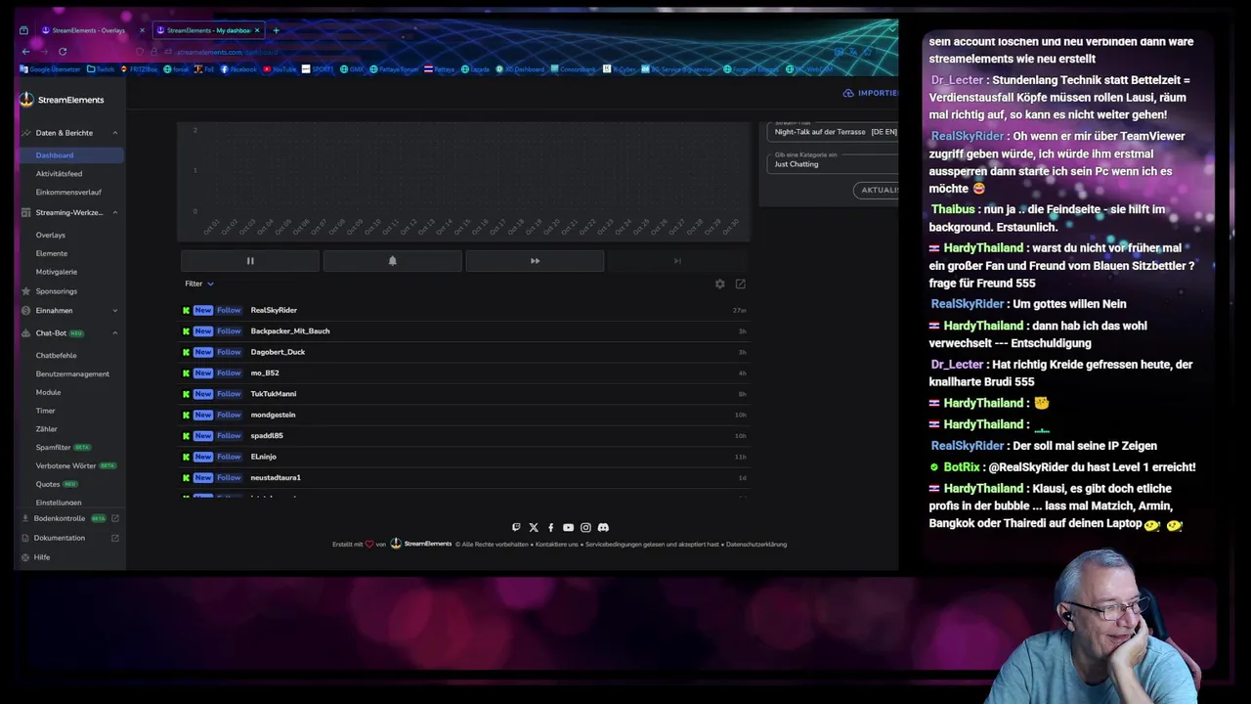Viewport: 1251px width, 704px height.
Task: Select the Backpacker_Mit_Bauch follow event
Action: pyautogui.click(x=464, y=331)
